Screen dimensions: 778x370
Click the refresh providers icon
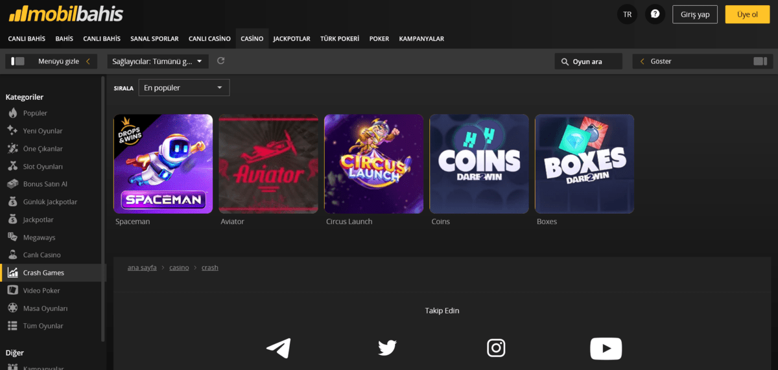220,61
